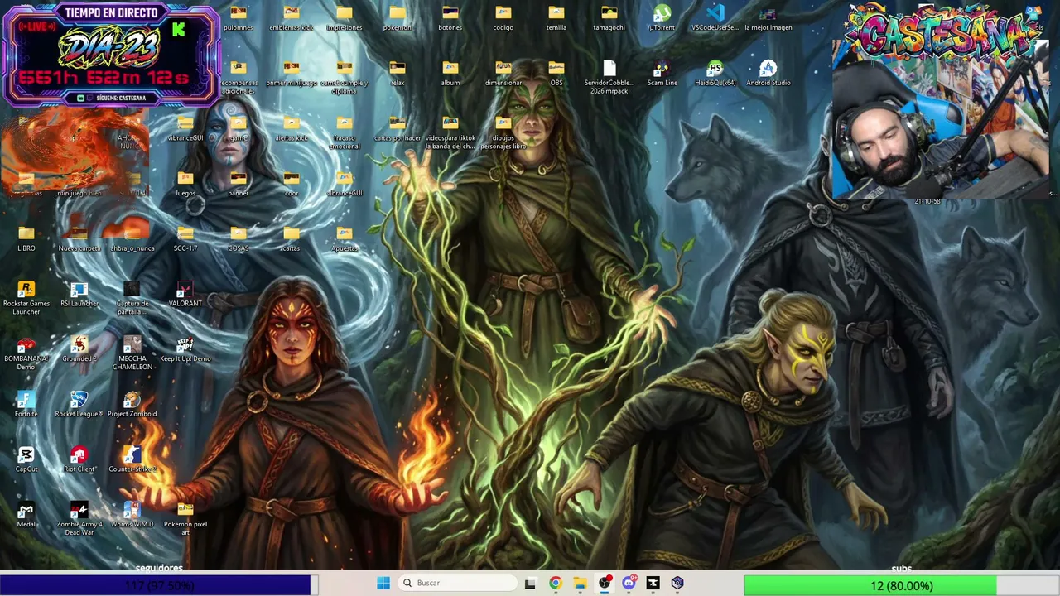
Task: Open File Explorer from the taskbar
Action: point(580,583)
